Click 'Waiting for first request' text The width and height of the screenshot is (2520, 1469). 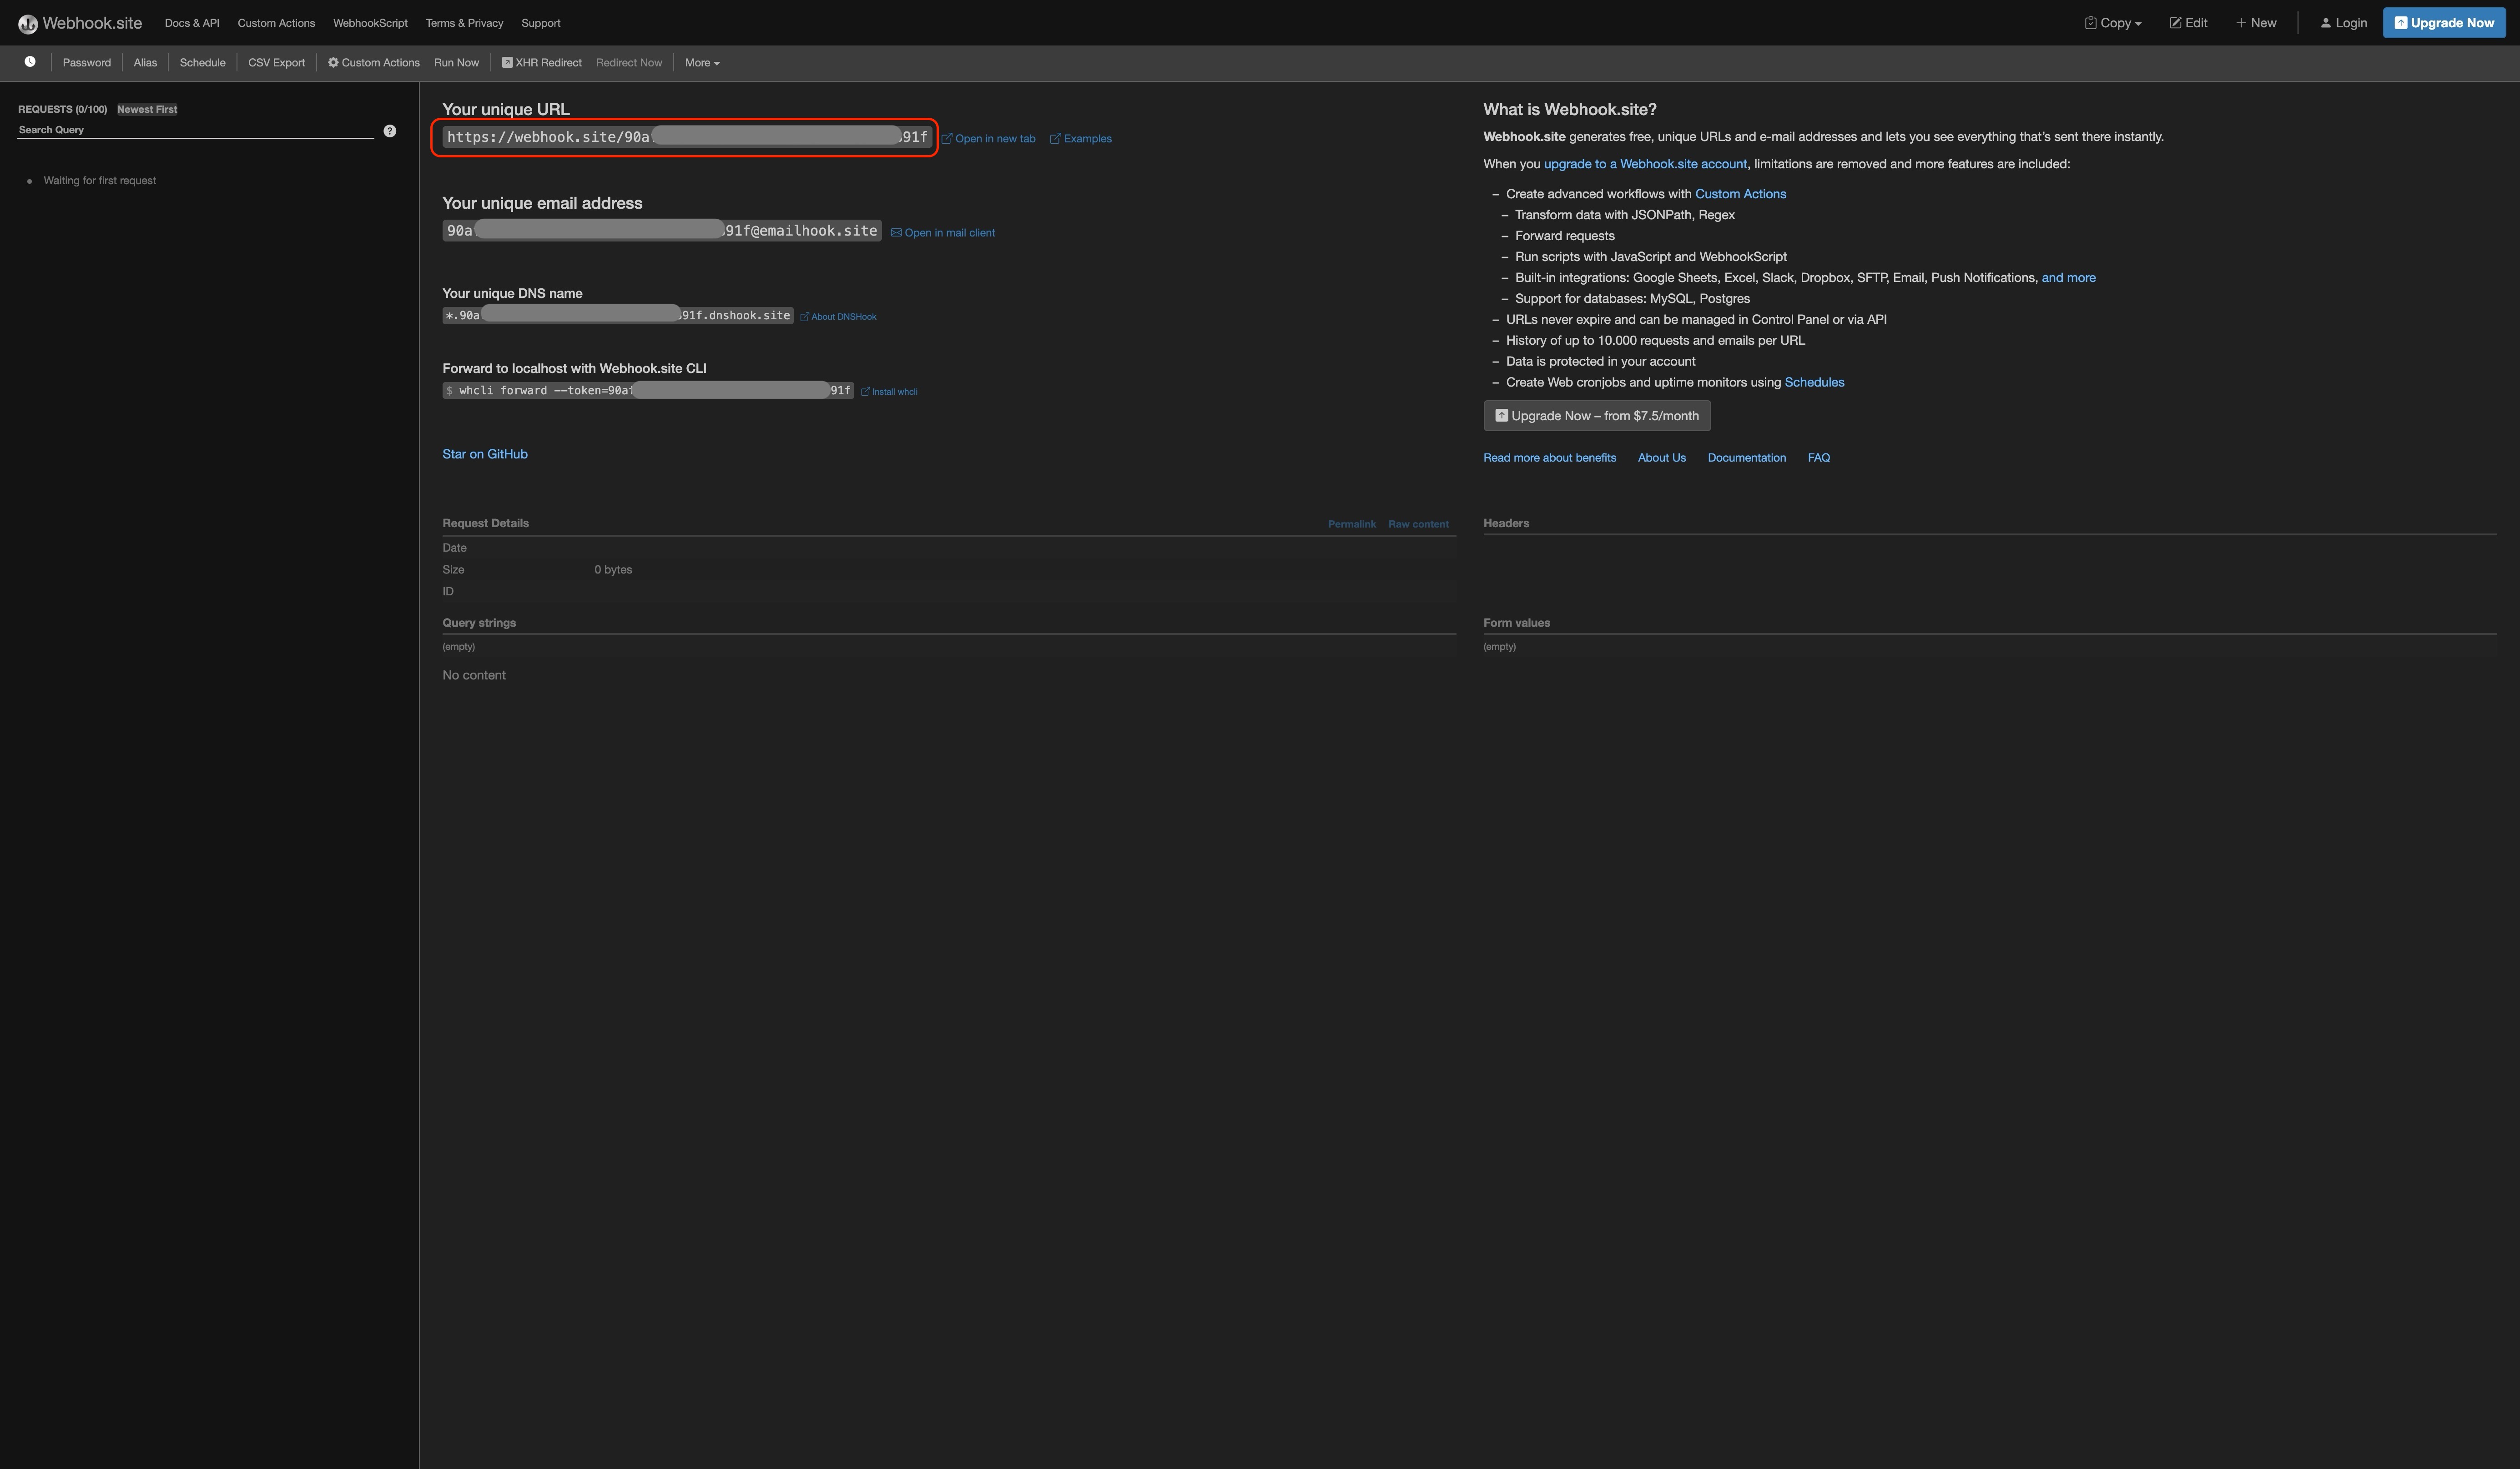click(x=100, y=181)
